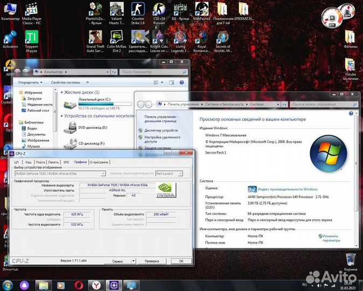Switch to the SPD tab in CPU-Z
The height and width of the screenshot is (291, 363).
coord(66,162)
